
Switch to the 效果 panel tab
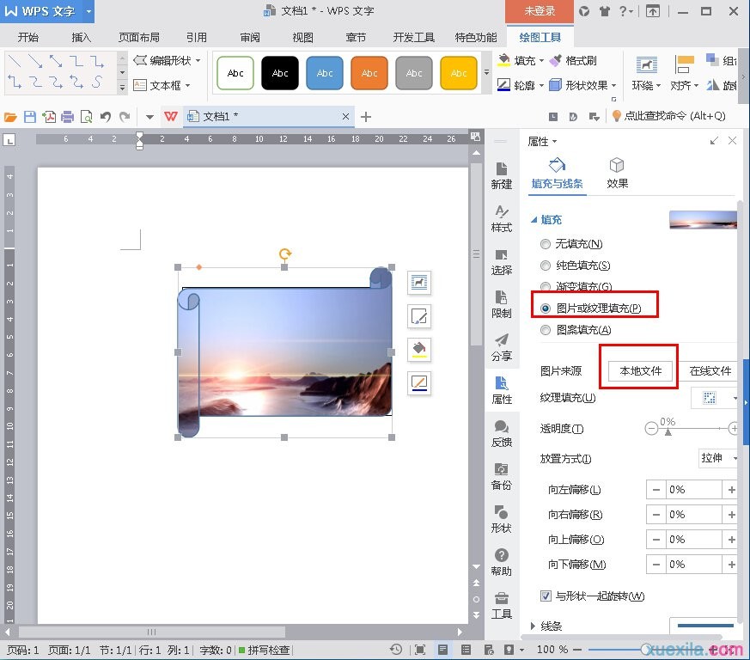[617, 171]
